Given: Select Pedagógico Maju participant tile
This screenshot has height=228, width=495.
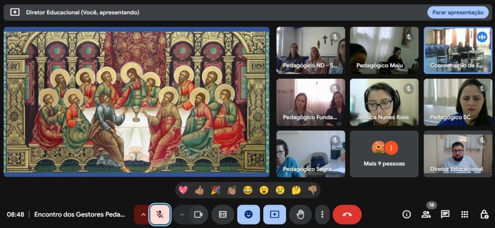Looking at the screenshot, I should (384, 50).
